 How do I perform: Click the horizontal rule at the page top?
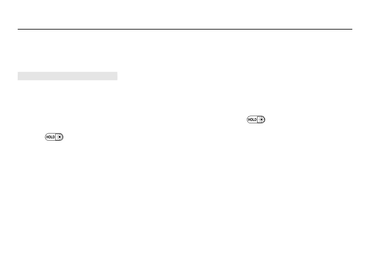tap(185, 30)
